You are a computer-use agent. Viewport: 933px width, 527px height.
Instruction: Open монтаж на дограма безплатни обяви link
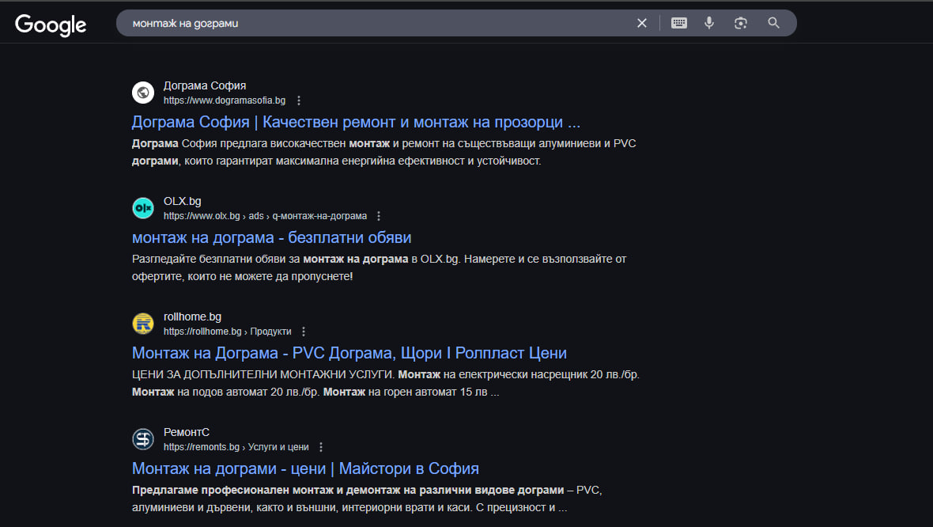click(271, 238)
